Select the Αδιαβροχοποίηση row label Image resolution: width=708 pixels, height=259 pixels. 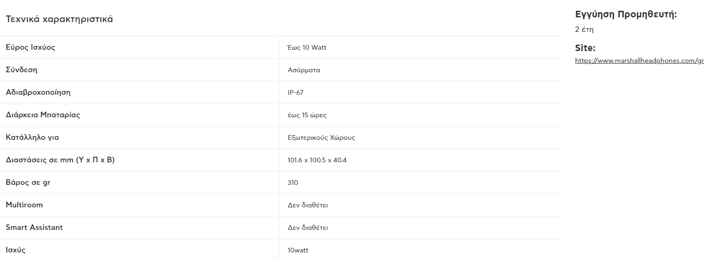[x=38, y=92]
